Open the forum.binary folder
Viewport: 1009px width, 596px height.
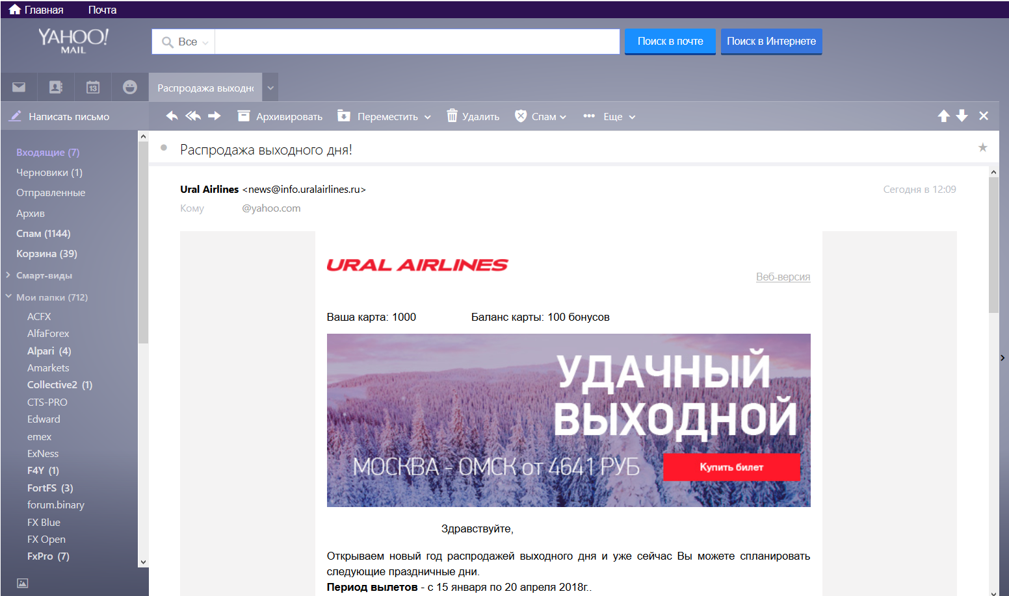(x=56, y=505)
